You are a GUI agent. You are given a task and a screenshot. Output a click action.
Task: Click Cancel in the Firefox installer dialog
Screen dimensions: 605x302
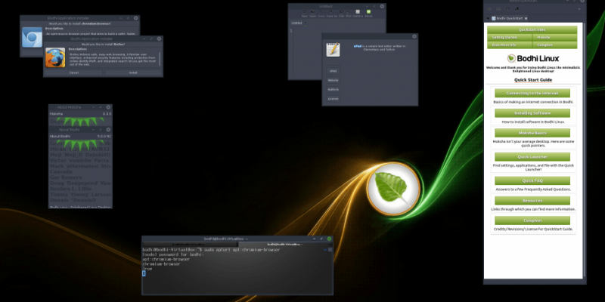74,72
